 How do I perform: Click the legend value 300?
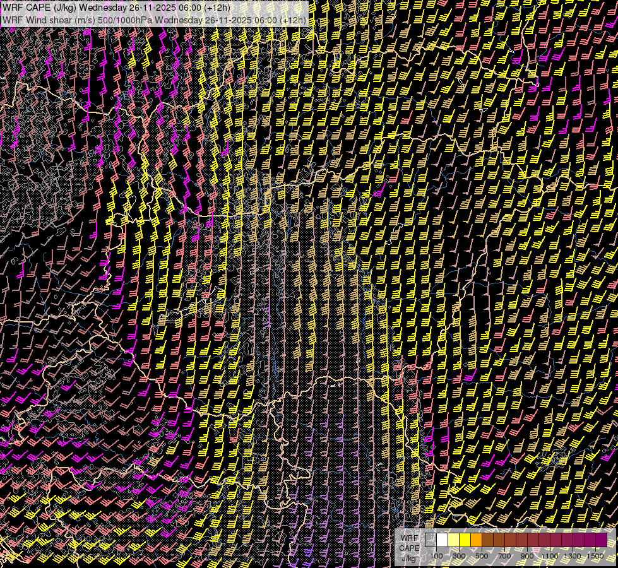(x=459, y=556)
